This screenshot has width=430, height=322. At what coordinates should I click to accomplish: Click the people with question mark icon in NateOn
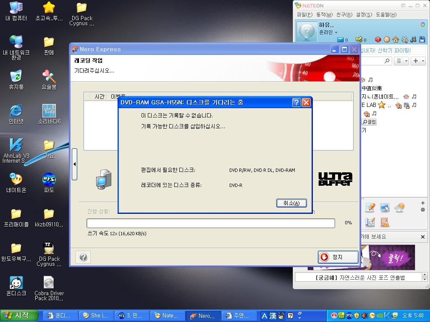pos(404,40)
